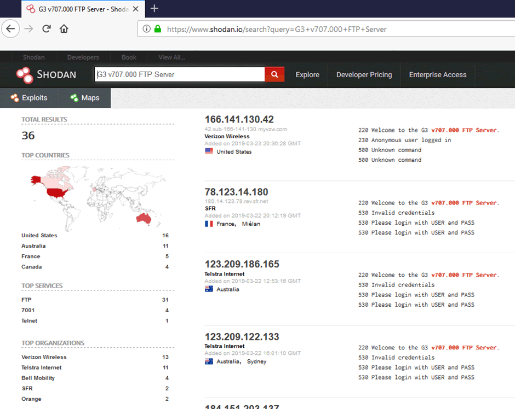
Task: Click the total results count 36
Action: [x=28, y=136]
